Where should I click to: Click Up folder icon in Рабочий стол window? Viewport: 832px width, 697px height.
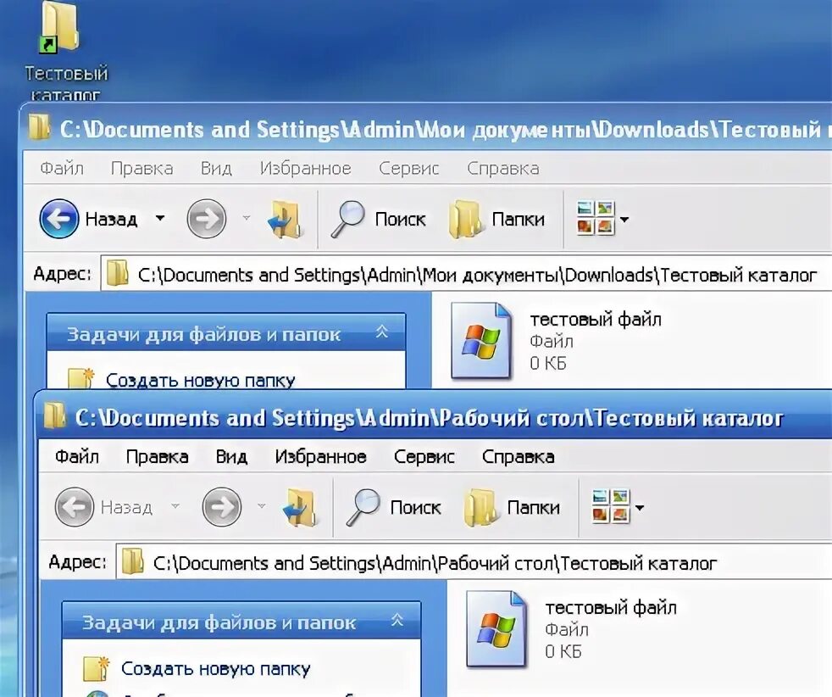click(302, 507)
